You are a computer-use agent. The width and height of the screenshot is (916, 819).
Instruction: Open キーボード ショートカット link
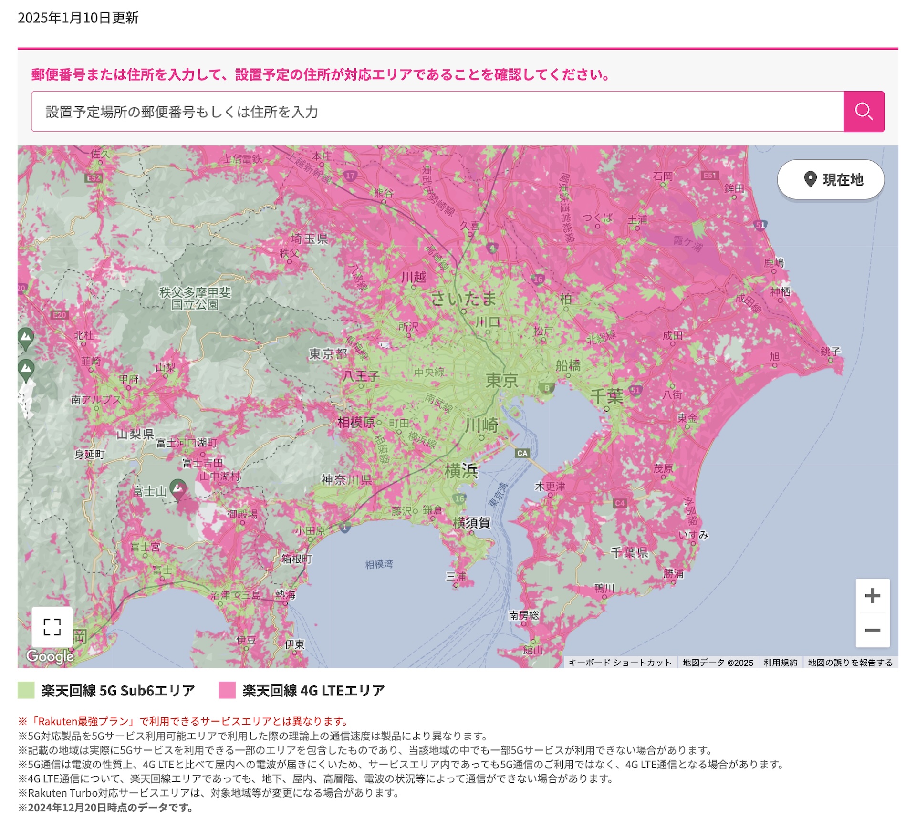620,663
